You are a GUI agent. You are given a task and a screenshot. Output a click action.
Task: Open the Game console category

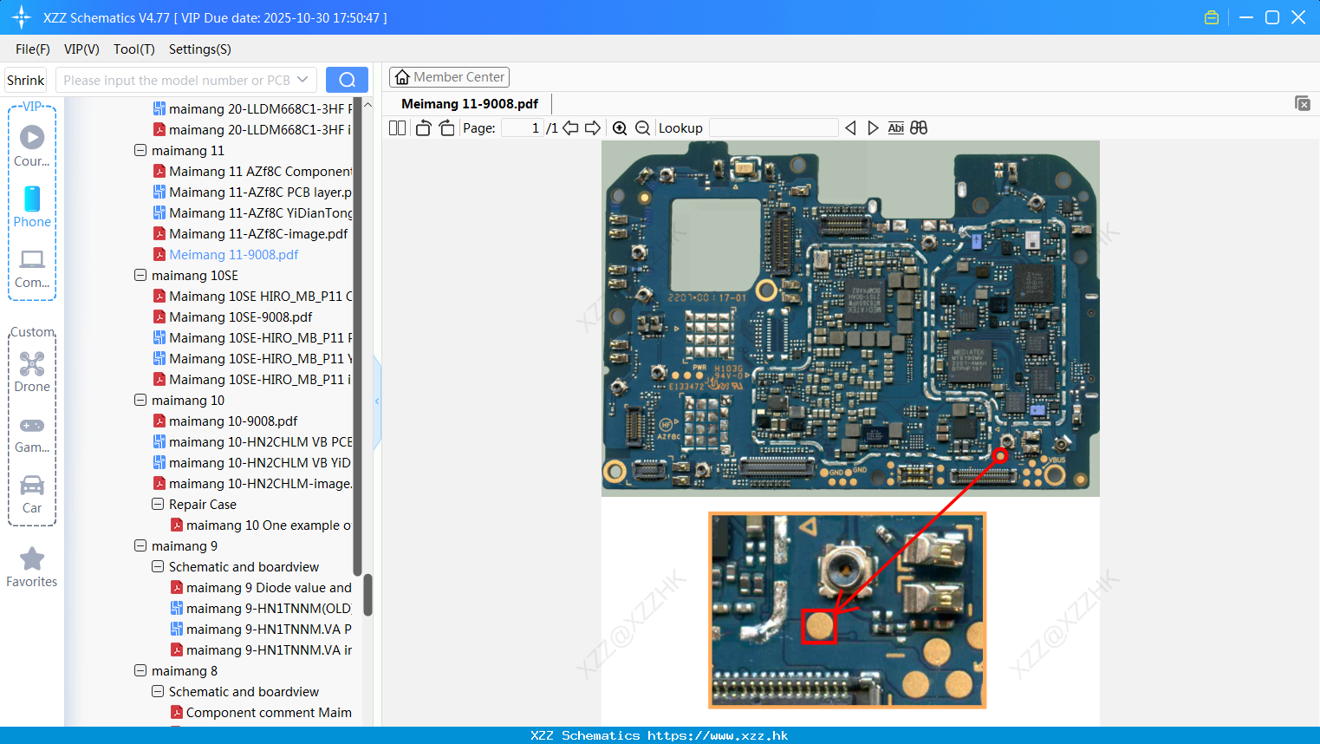pyautogui.click(x=32, y=434)
